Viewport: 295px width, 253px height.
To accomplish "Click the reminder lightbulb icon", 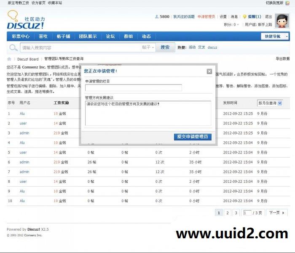I will click(244, 17).
